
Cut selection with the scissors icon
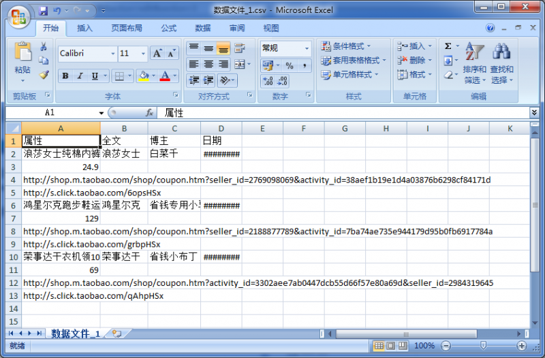point(44,46)
